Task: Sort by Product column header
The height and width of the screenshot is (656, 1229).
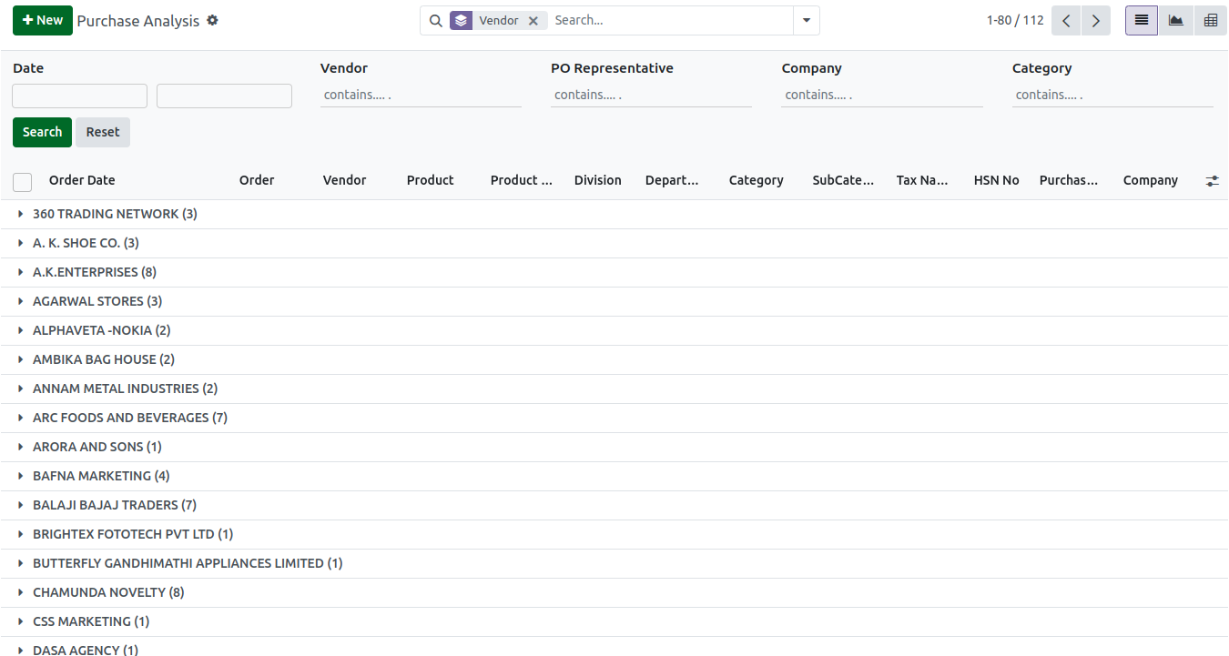Action: tap(430, 180)
